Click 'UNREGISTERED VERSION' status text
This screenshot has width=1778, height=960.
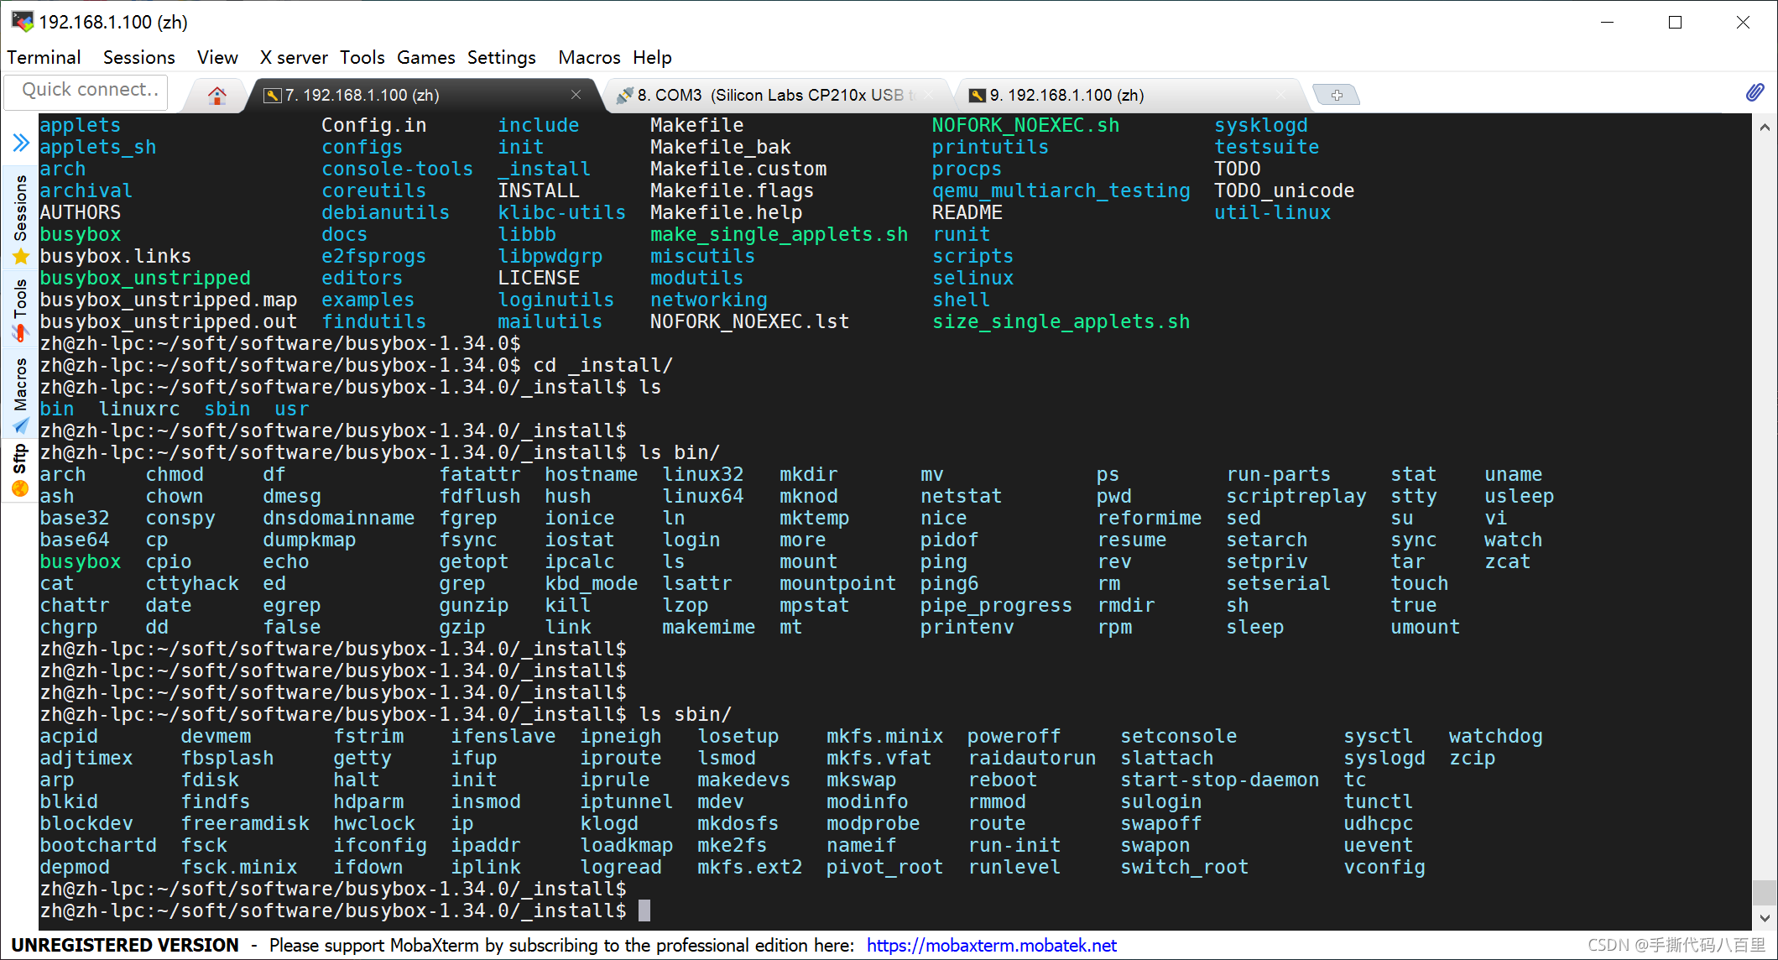[124, 946]
